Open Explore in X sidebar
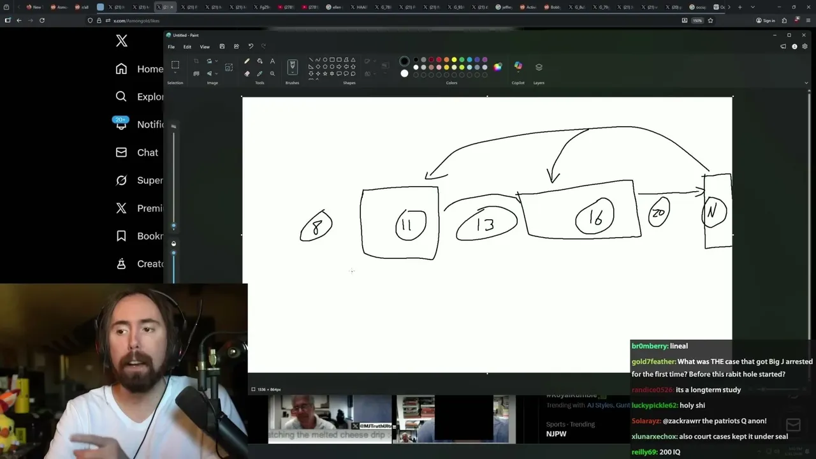The image size is (816, 459). coord(139,97)
